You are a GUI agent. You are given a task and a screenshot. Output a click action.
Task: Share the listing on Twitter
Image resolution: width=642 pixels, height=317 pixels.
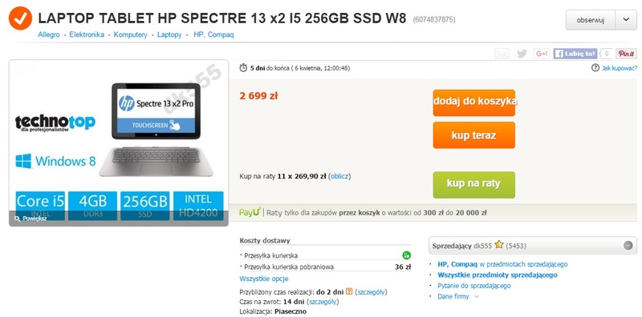pos(522,54)
